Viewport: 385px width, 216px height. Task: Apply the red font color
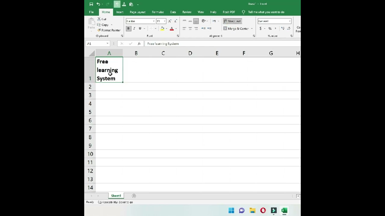coord(172,28)
